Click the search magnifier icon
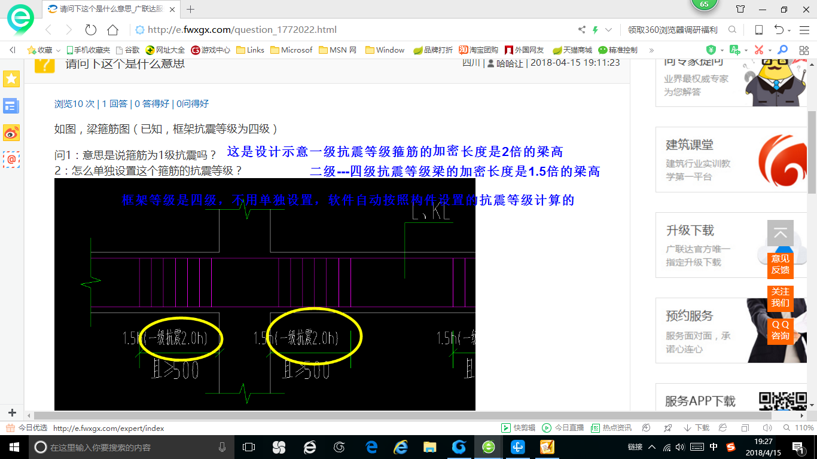817x459 pixels. click(x=732, y=30)
